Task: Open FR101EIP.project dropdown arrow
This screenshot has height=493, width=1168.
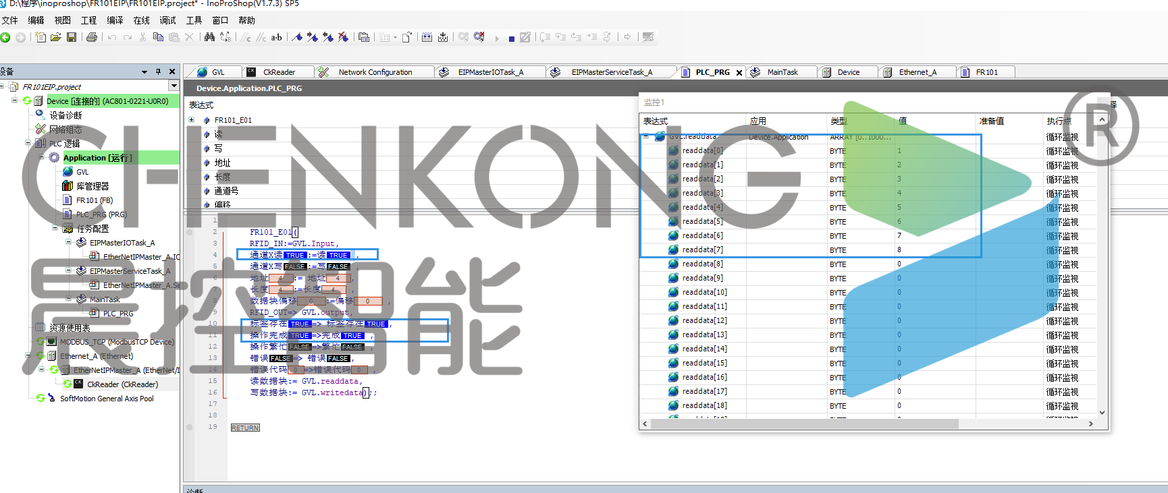Action: (x=174, y=86)
